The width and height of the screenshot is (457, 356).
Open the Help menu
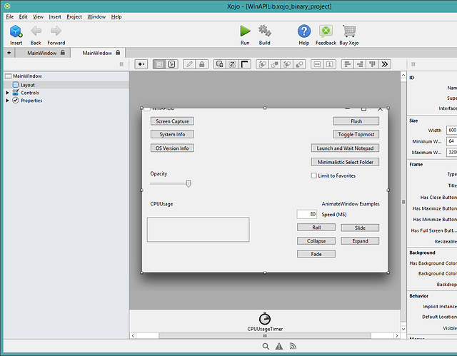point(116,16)
